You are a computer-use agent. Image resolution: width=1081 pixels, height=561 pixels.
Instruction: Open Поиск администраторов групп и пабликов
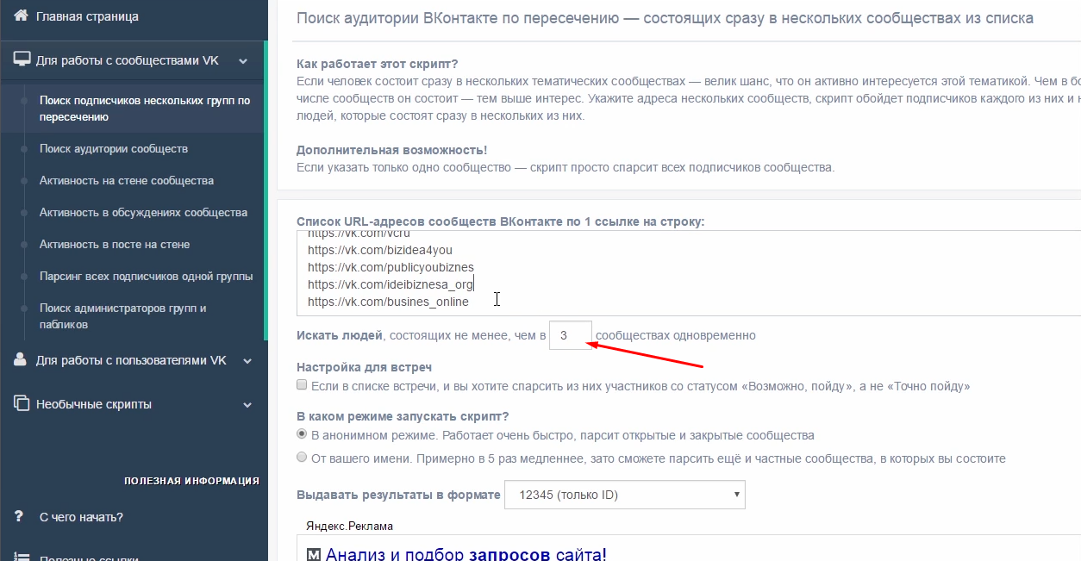pyautogui.click(x=123, y=316)
